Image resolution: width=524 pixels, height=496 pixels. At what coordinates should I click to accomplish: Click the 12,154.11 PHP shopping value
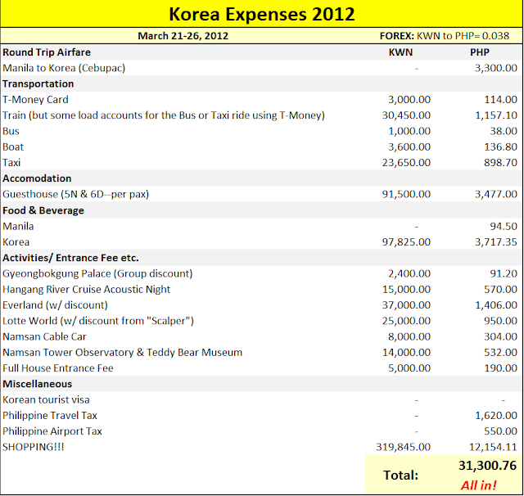tap(493, 447)
